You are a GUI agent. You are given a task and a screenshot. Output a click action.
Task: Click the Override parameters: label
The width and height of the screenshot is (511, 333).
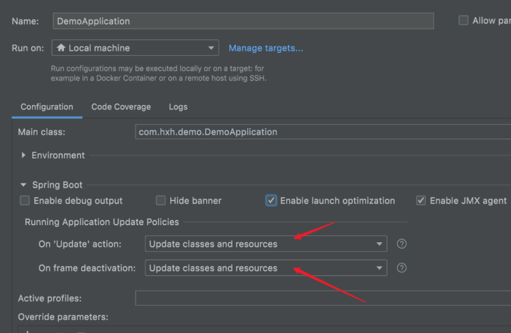coord(63,317)
